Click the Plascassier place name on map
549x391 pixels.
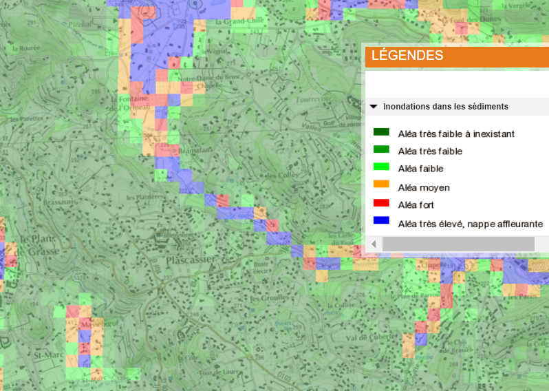(x=191, y=260)
